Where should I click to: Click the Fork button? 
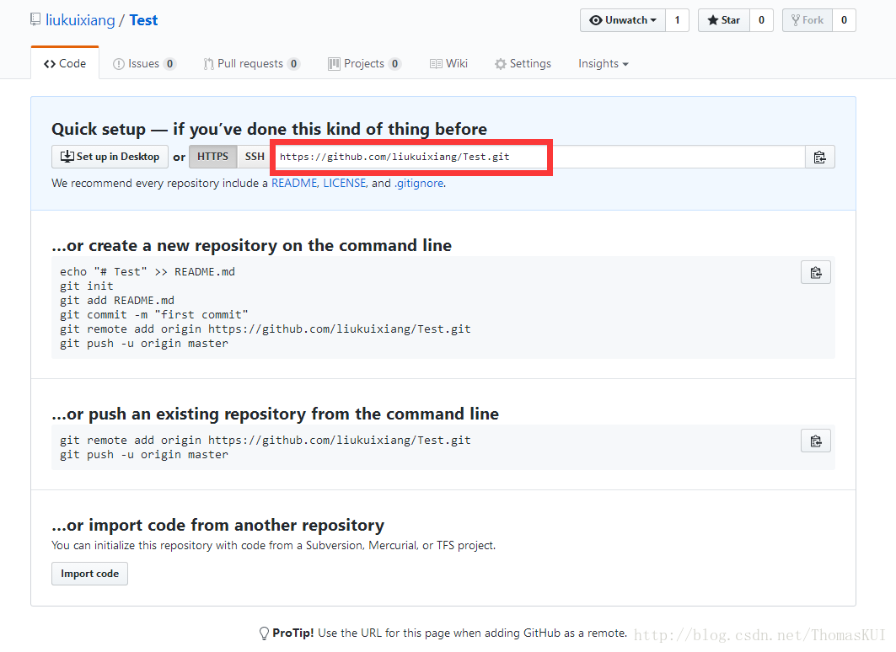(807, 20)
